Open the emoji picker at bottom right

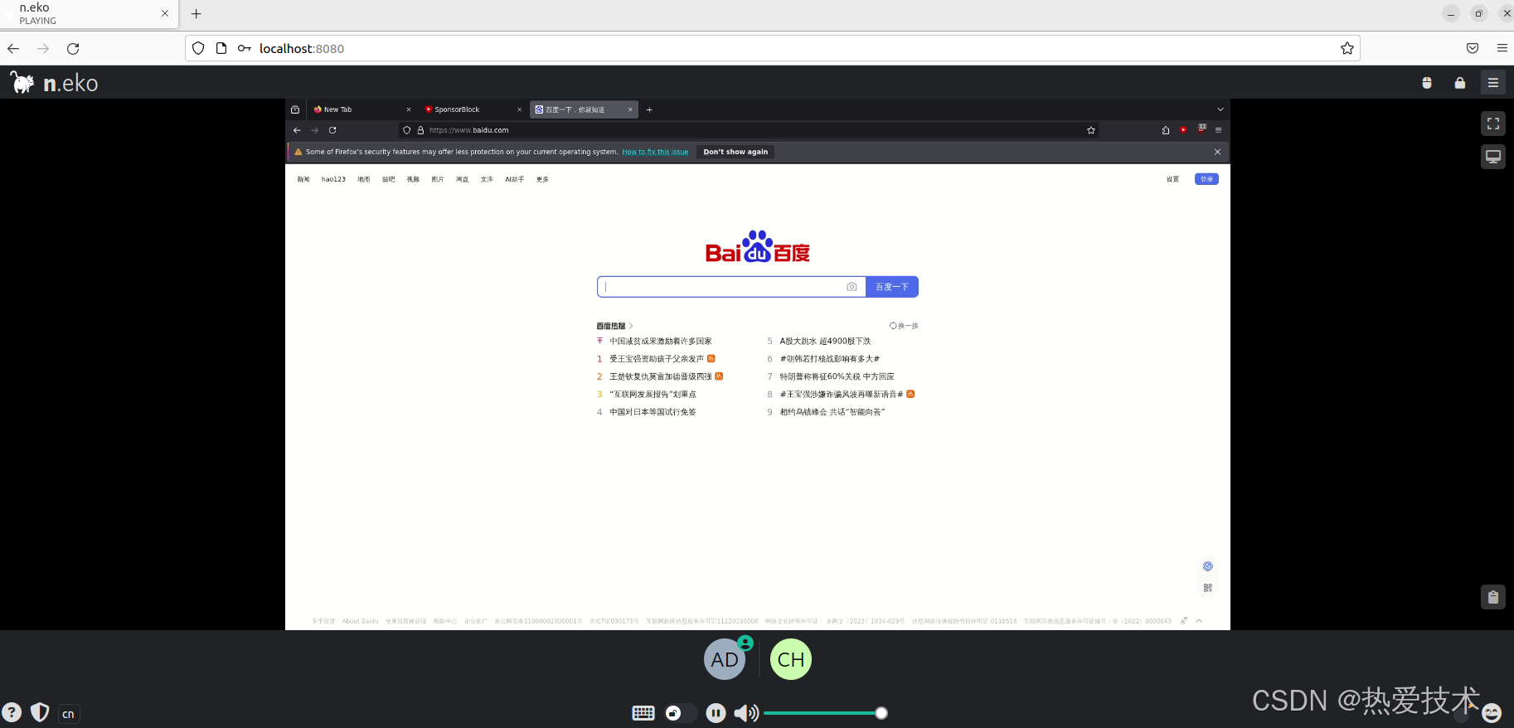(1492, 713)
